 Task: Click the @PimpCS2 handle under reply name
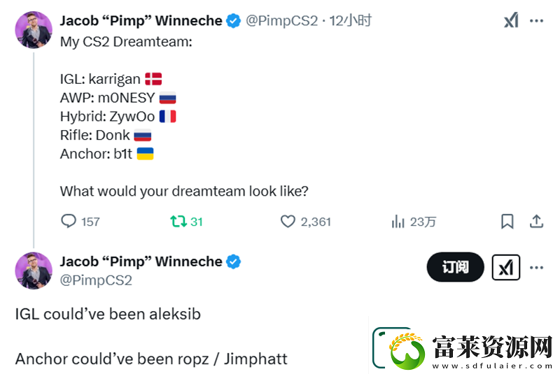tap(96, 280)
